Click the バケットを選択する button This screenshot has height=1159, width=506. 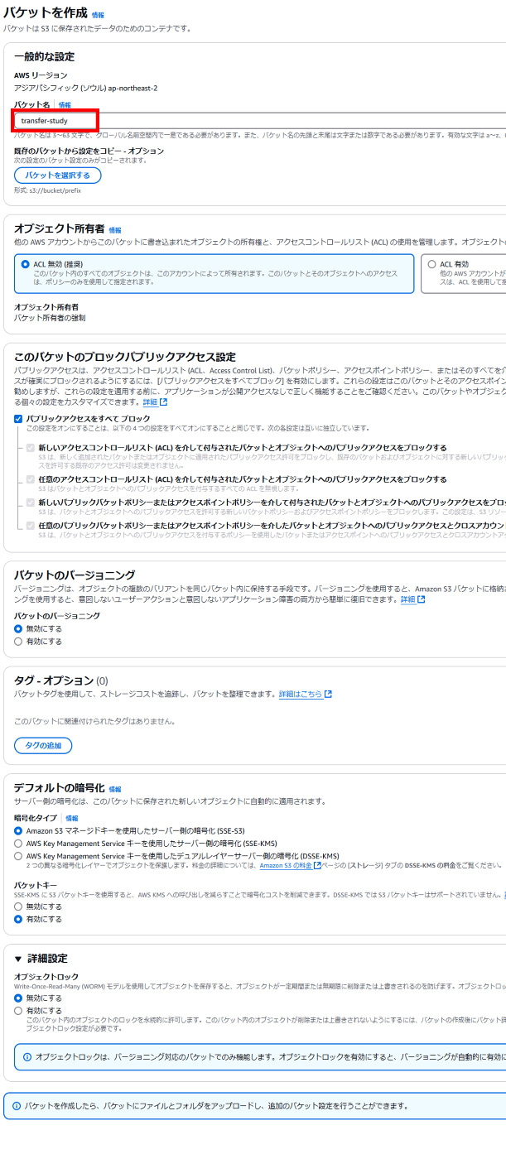click(58, 176)
